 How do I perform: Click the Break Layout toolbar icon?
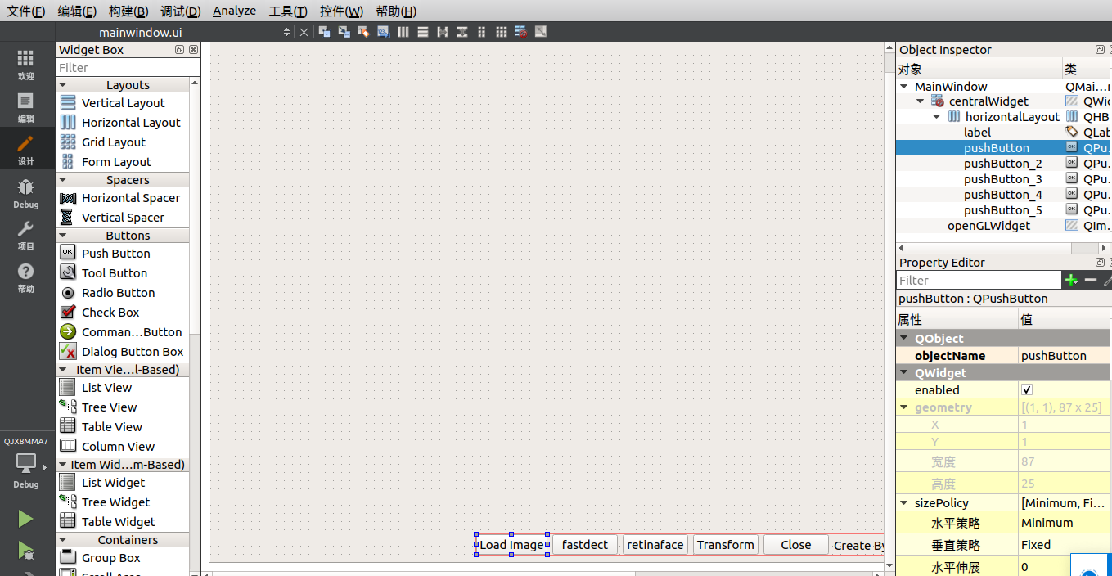click(521, 32)
